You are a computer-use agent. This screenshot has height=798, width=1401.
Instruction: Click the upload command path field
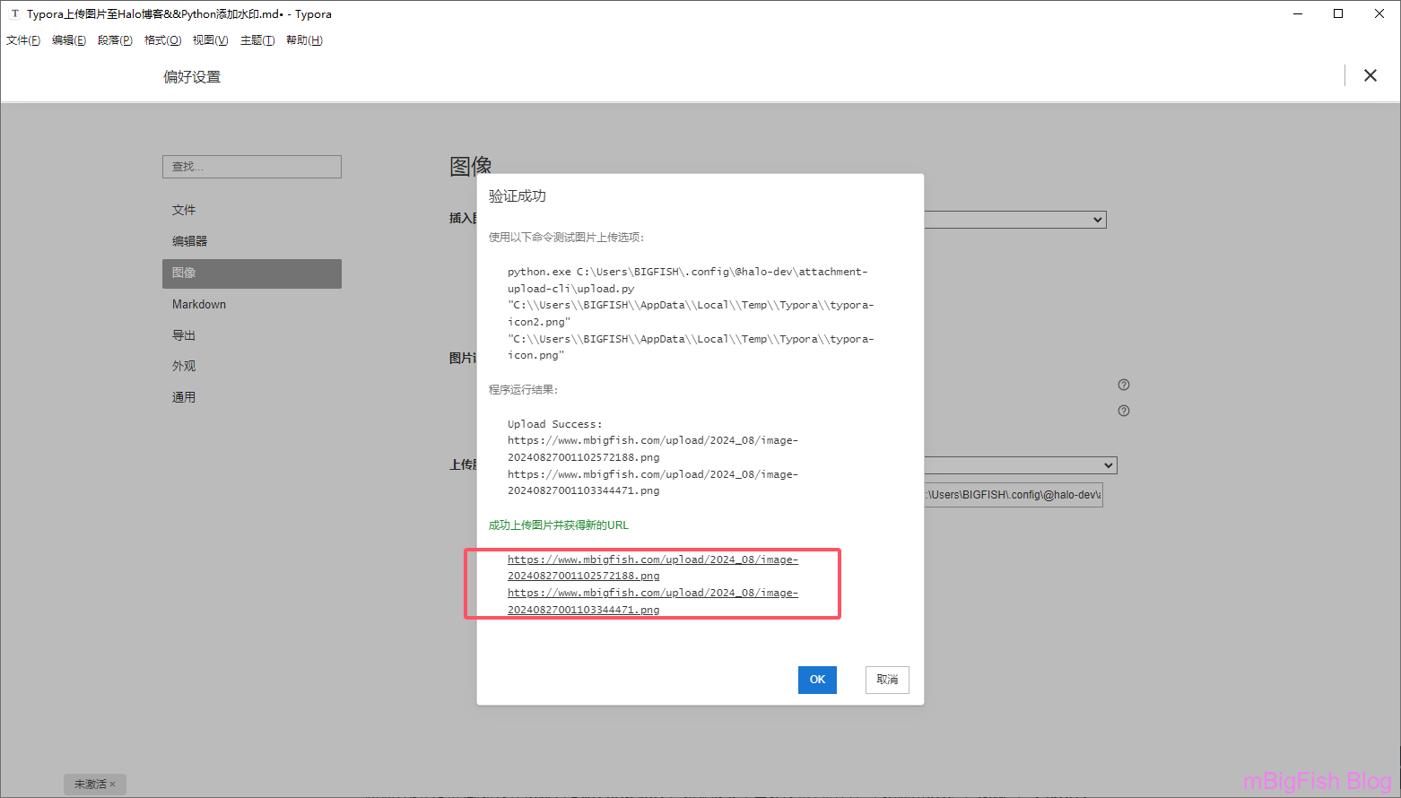1013,495
